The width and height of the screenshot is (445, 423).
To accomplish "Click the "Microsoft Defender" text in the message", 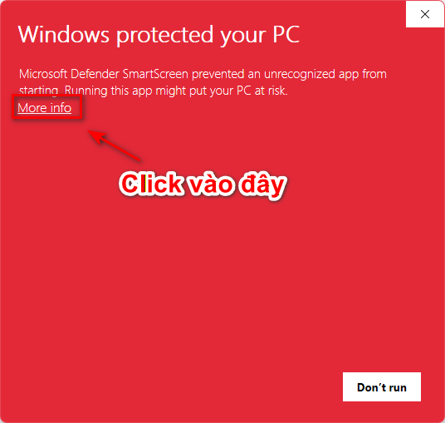I will pos(69,74).
